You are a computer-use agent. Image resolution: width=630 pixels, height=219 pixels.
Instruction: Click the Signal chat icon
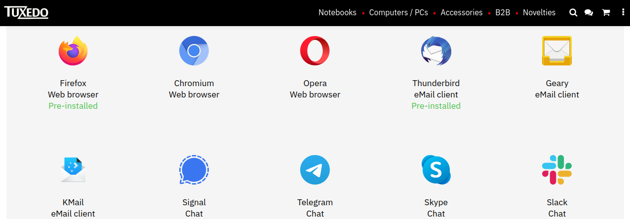click(194, 170)
